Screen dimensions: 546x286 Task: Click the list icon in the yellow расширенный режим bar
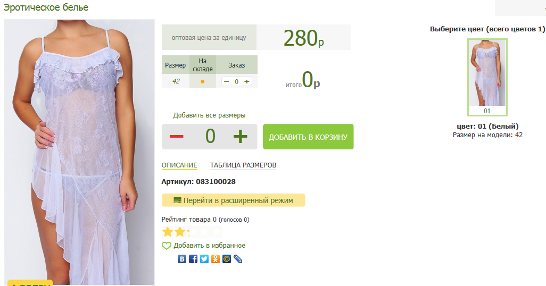pyautogui.click(x=177, y=200)
